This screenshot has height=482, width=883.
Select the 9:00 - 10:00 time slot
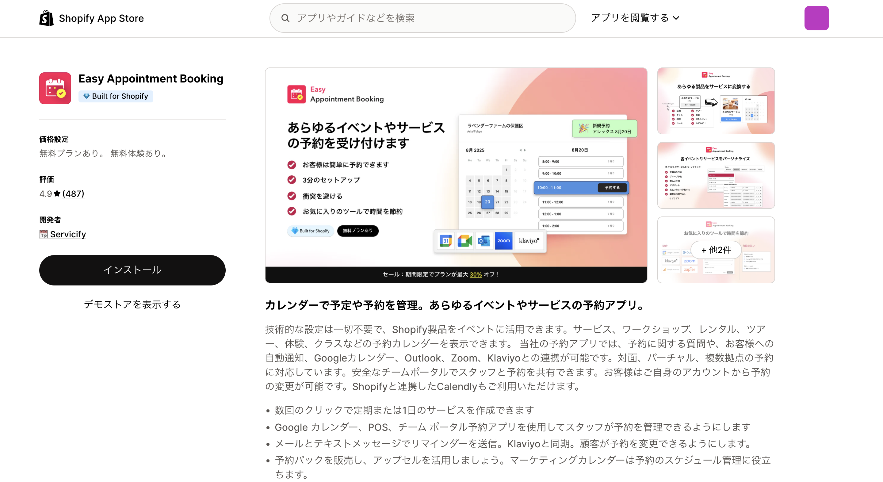[x=581, y=174]
